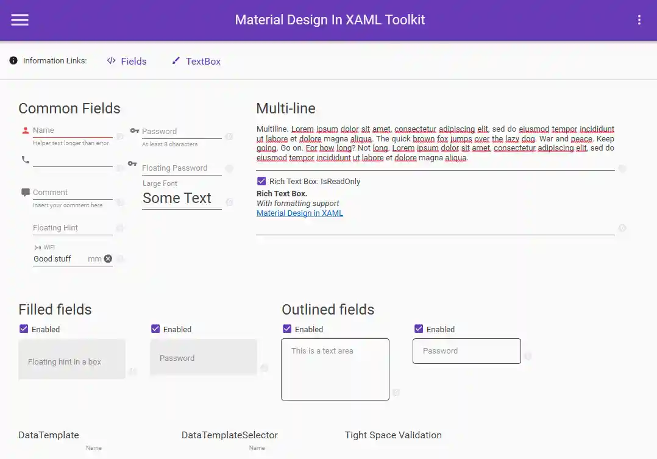The width and height of the screenshot is (657, 459).
Task: Click the key icon beside Floating Password
Action: click(132, 163)
